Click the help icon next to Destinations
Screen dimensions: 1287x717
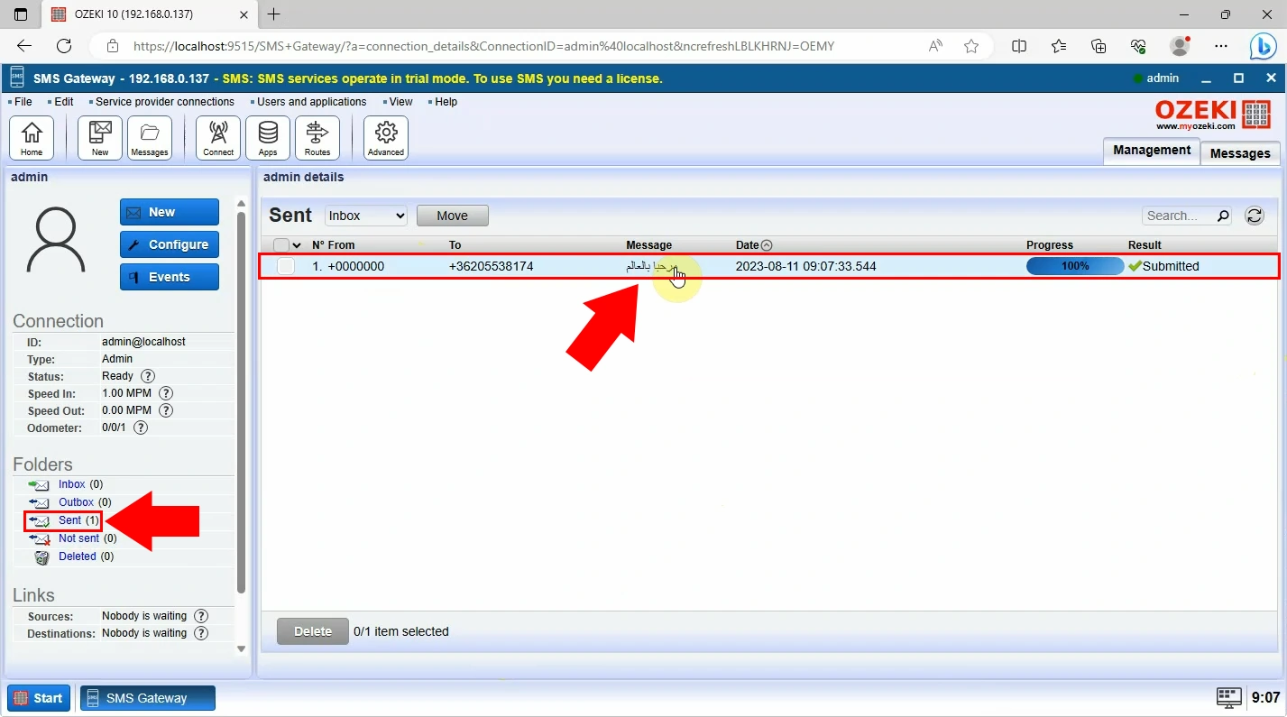pyautogui.click(x=201, y=633)
